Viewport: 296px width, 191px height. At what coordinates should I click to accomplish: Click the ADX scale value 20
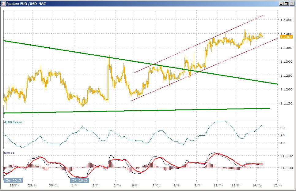tap(283, 135)
